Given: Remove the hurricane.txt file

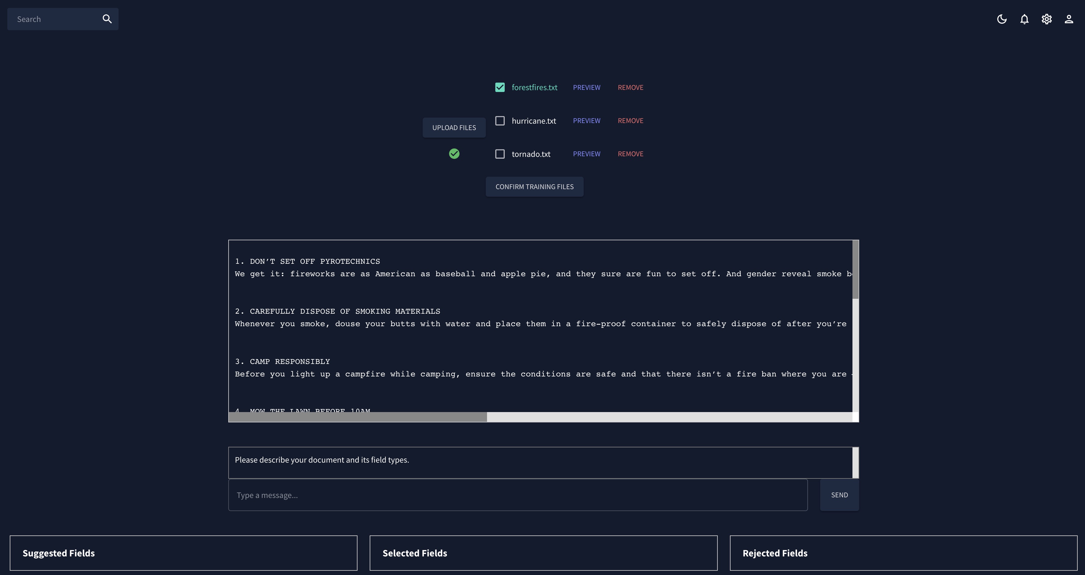Looking at the screenshot, I should 630,121.
